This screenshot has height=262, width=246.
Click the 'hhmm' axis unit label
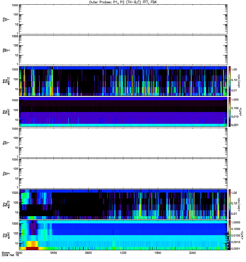coord(6,253)
